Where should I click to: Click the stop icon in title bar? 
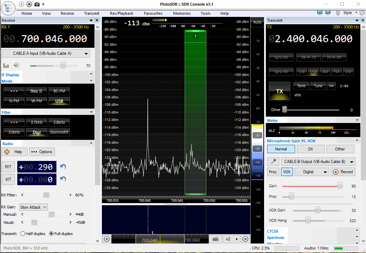pos(29,4)
